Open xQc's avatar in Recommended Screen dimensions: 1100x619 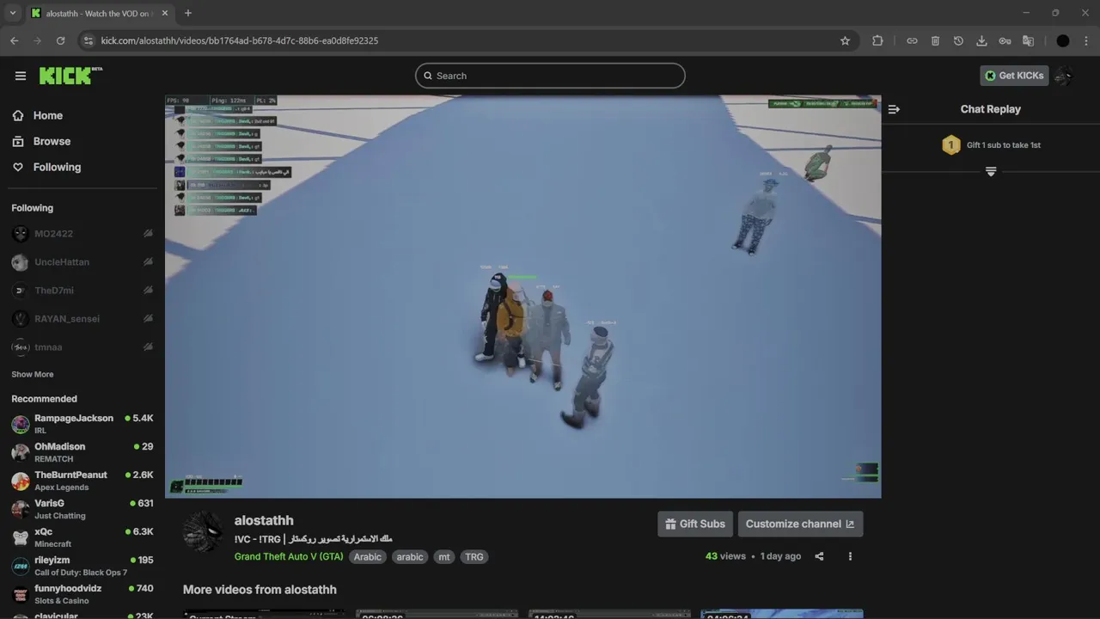[x=21, y=537]
